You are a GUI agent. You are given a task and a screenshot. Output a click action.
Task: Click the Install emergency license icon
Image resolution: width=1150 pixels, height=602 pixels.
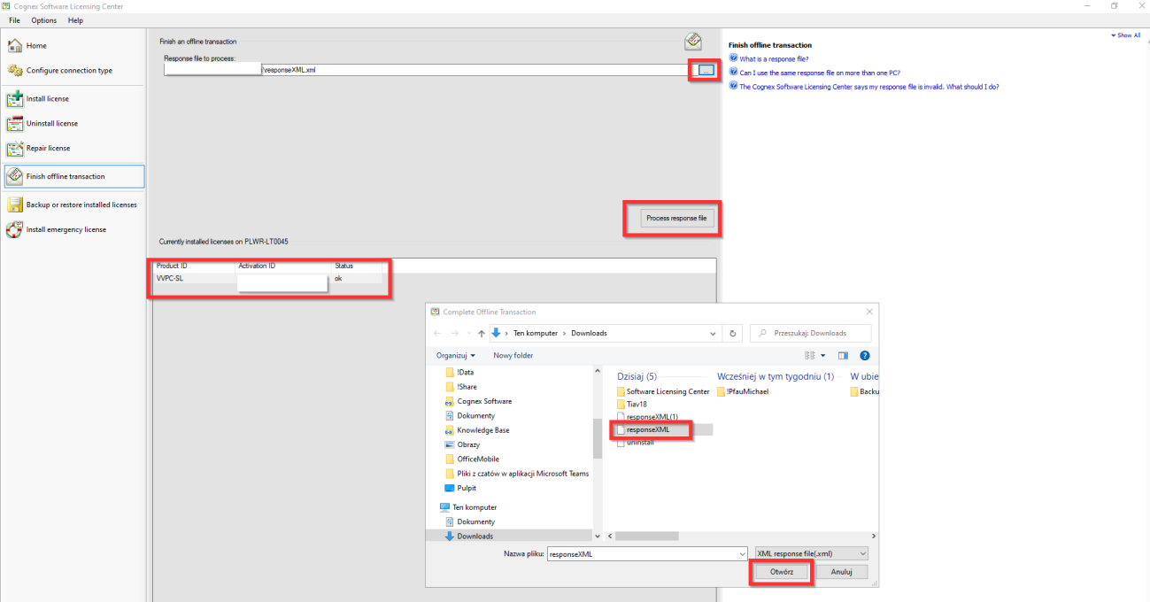pos(15,229)
